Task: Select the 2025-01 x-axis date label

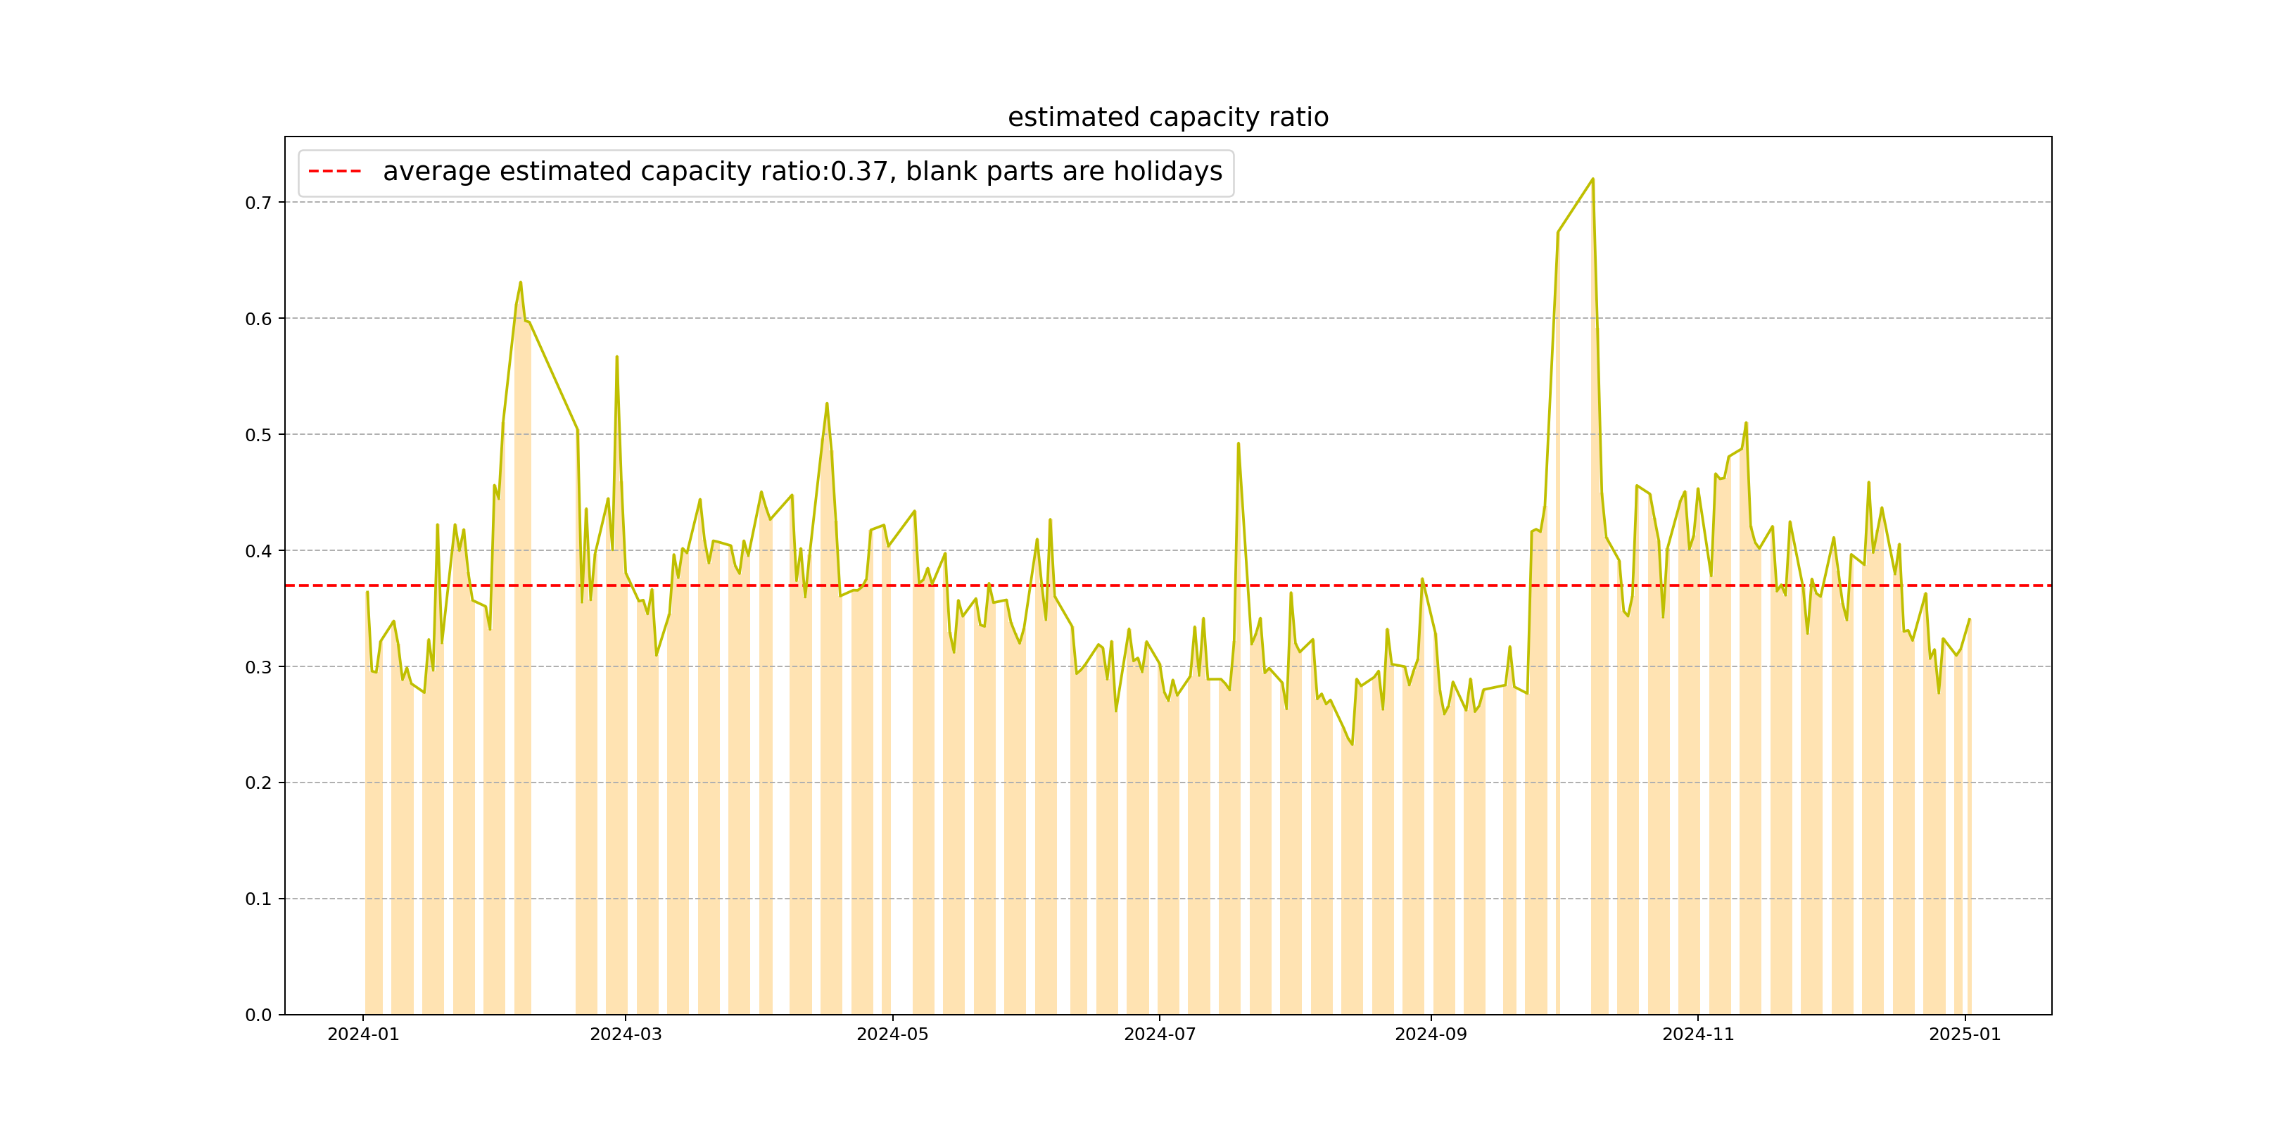Action: point(1965,1034)
